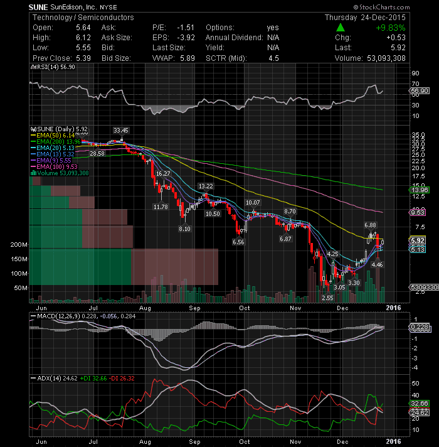This screenshot has height=447, width=439.
Task: Click the '6.56' low price annotation
Action: (238, 242)
